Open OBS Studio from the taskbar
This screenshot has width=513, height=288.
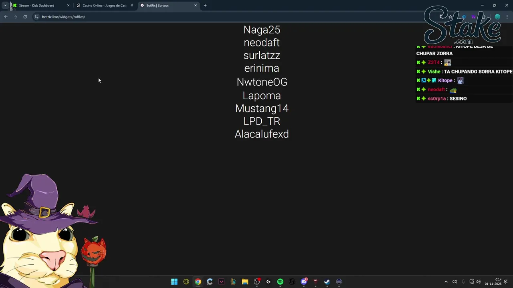[x=257, y=282]
